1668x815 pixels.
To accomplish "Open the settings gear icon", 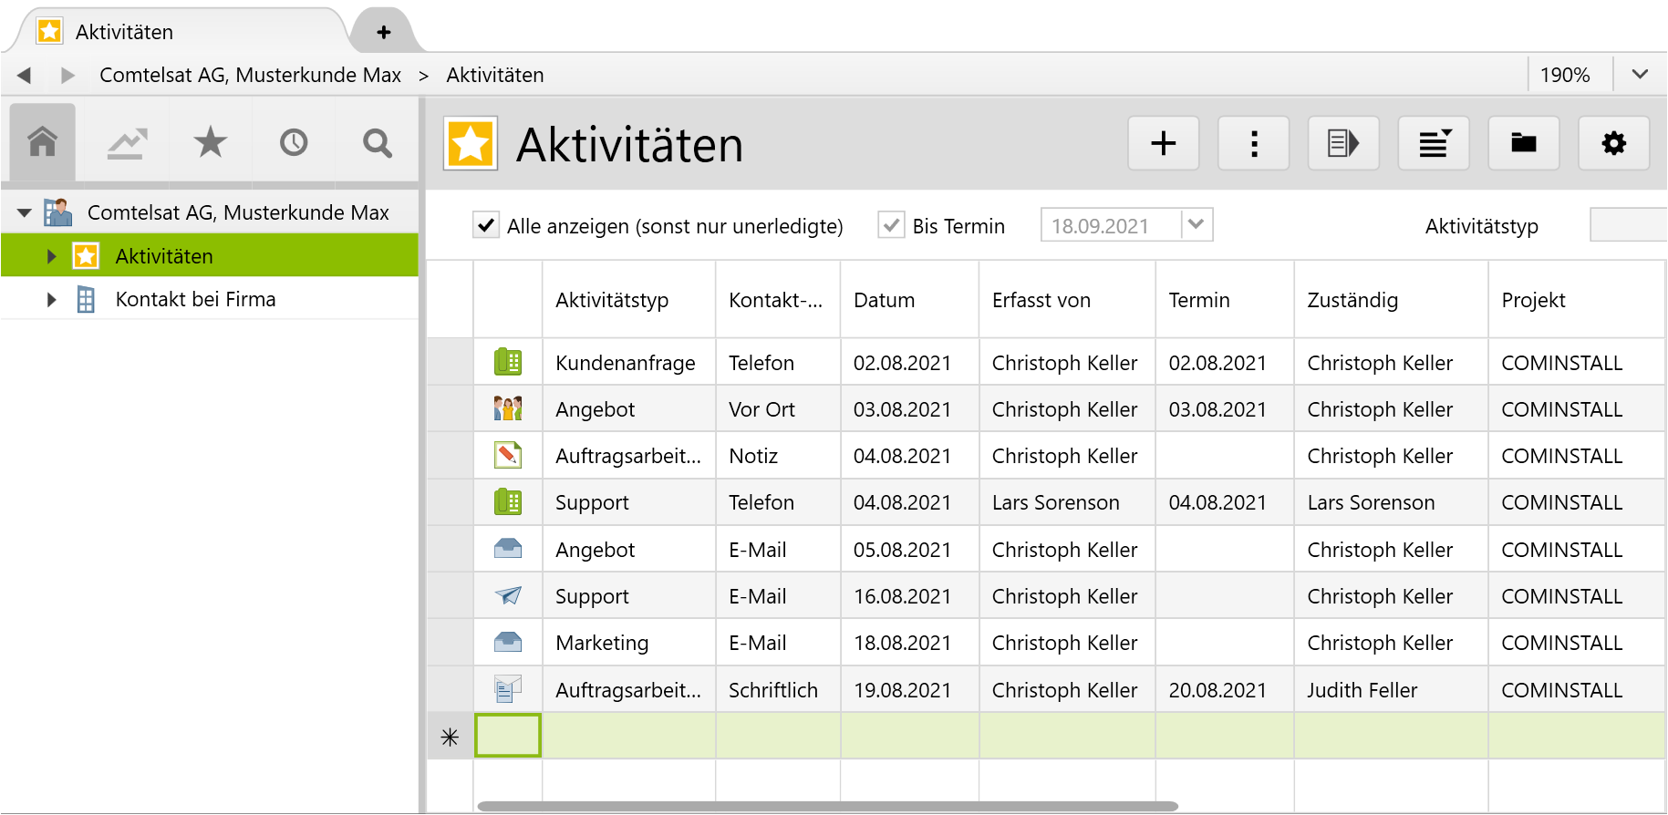I will 1613,143.
